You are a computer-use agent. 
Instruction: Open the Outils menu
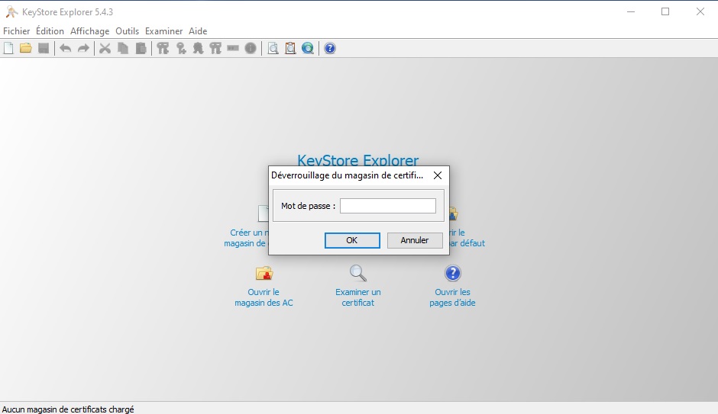[x=128, y=31]
